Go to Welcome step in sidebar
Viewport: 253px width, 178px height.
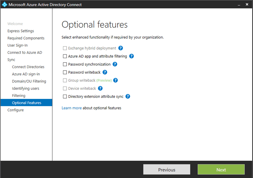click(15, 24)
